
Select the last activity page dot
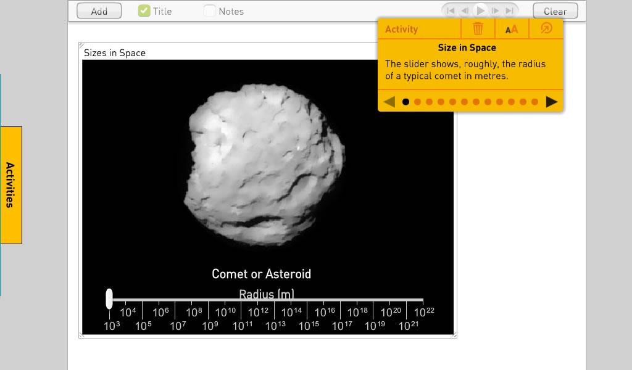click(x=534, y=102)
